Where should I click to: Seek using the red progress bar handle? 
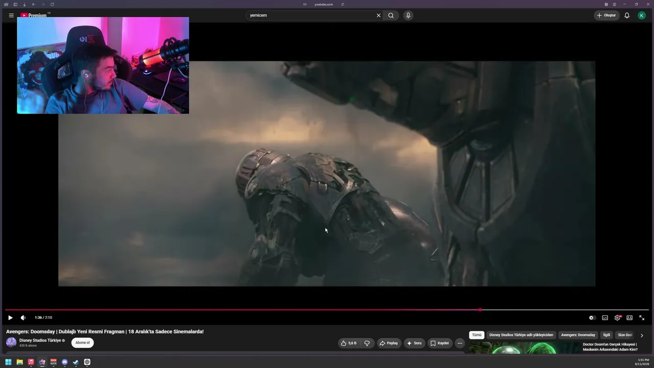(x=480, y=310)
